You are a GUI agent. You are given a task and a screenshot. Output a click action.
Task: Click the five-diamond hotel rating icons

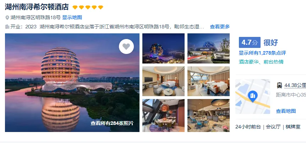point(88,7)
